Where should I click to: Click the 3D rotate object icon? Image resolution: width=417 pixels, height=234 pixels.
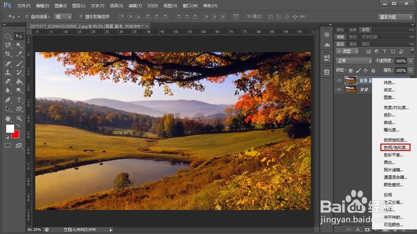(x=271, y=17)
